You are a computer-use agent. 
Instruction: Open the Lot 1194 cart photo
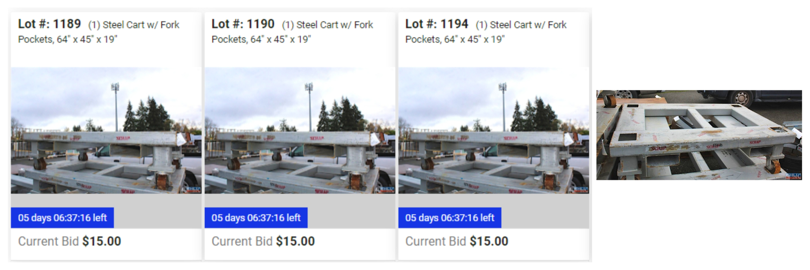494,130
